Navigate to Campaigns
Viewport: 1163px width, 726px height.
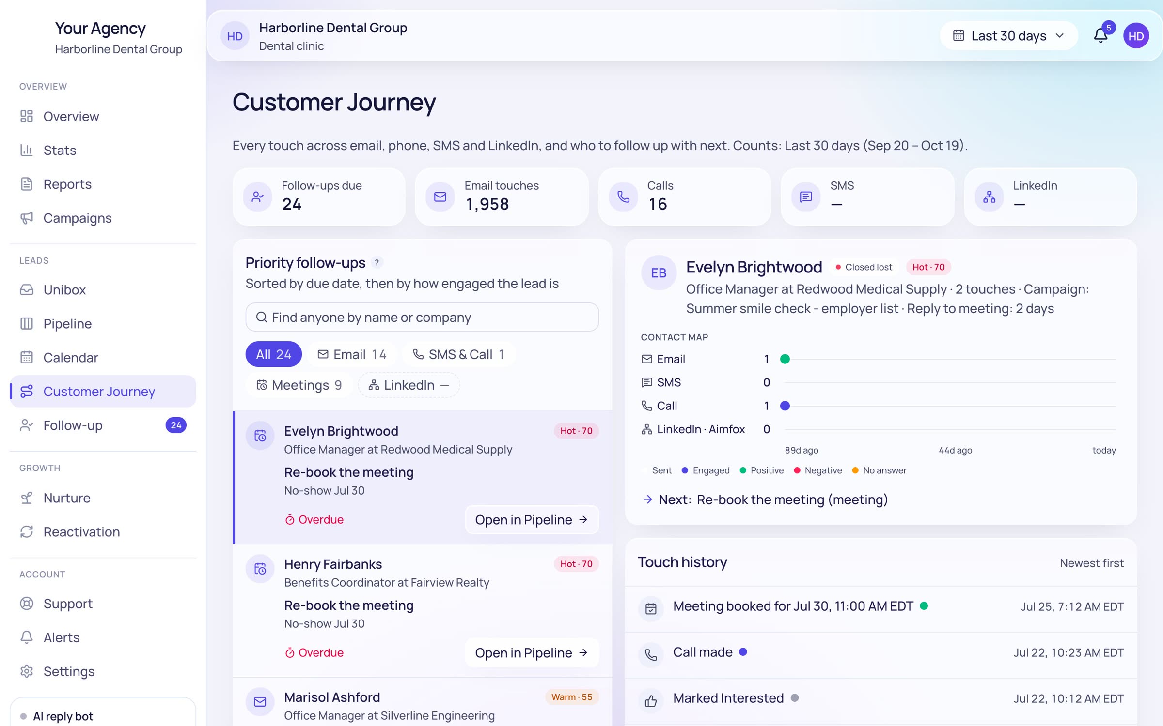point(103,218)
